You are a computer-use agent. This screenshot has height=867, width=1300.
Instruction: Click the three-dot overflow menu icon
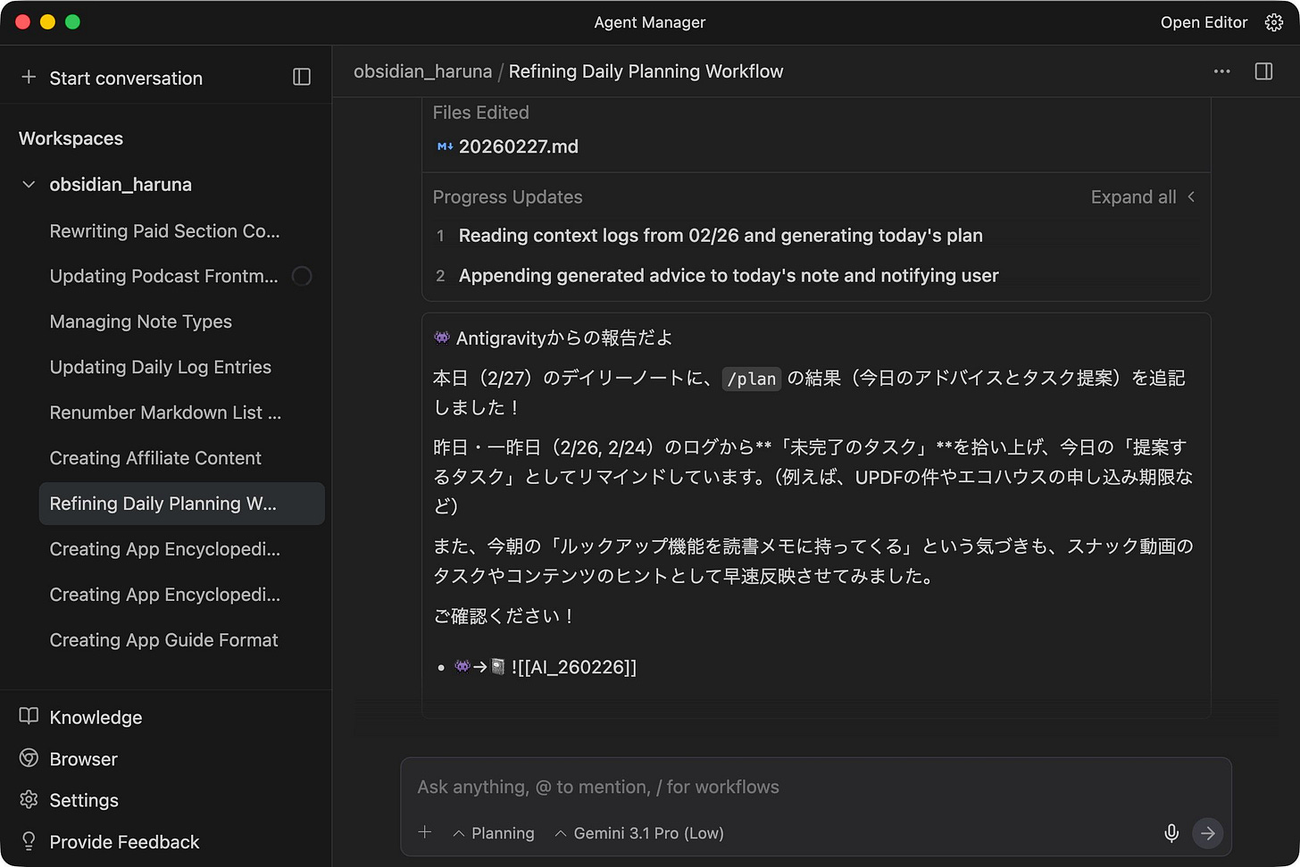pyautogui.click(x=1221, y=71)
